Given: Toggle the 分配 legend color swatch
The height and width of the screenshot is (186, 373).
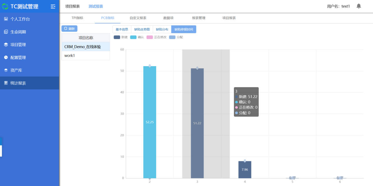Looking at the screenshot, I should click(172, 37).
